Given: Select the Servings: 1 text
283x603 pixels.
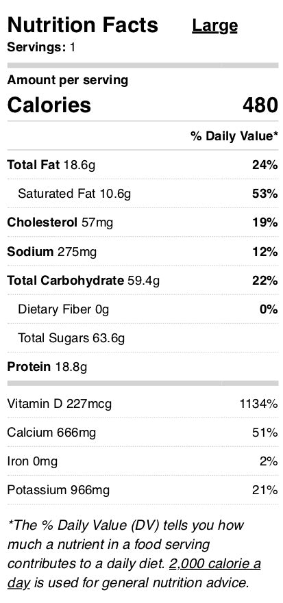Looking at the screenshot, I should (x=41, y=48).
